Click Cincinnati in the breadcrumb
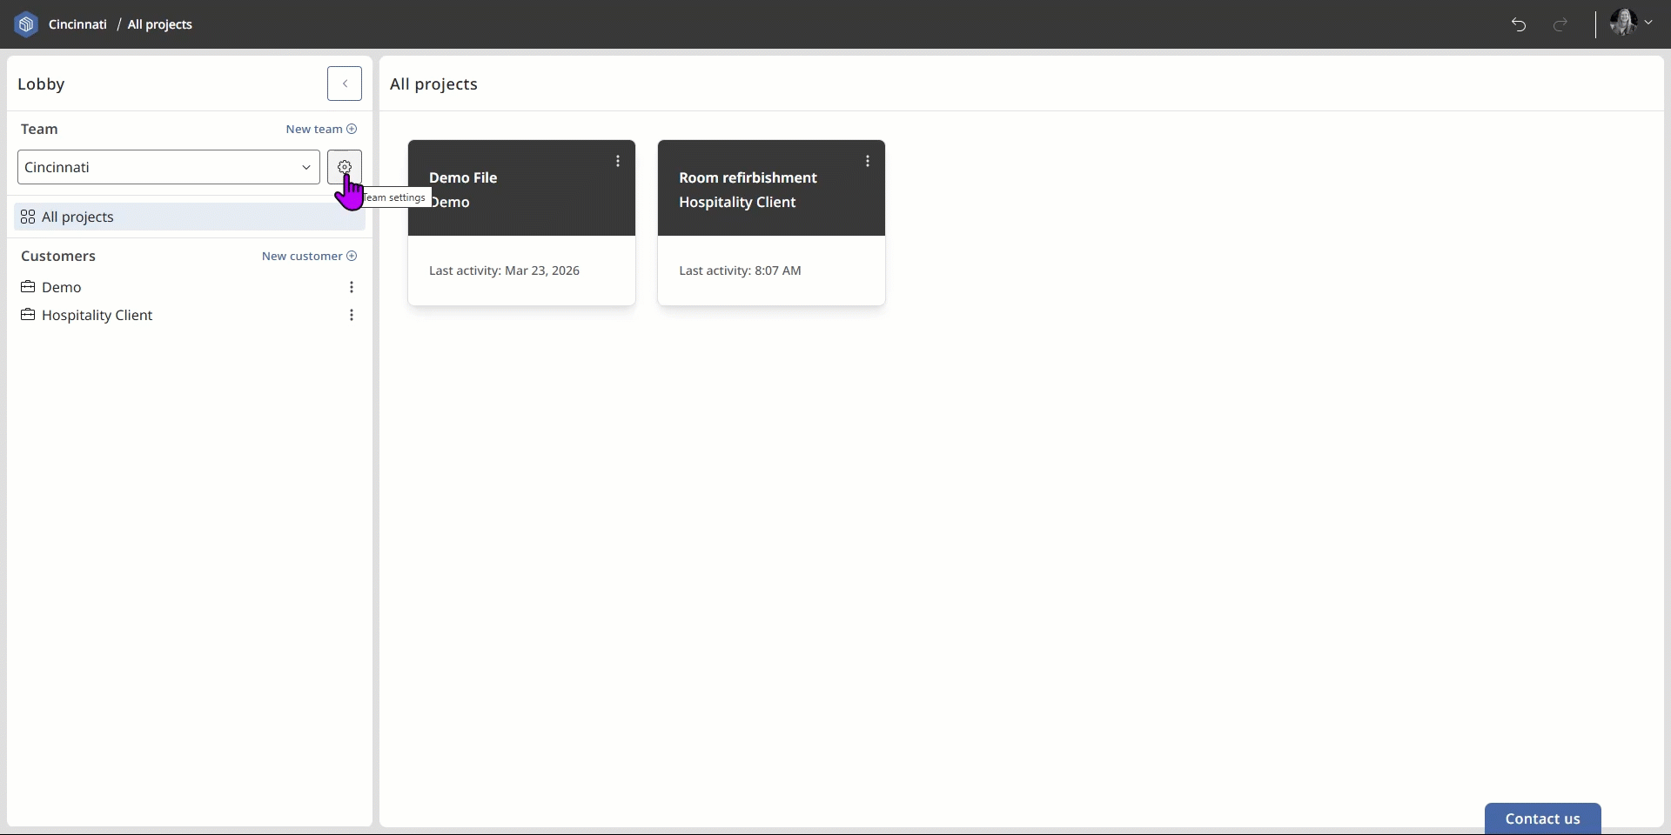 pyautogui.click(x=77, y=24)
